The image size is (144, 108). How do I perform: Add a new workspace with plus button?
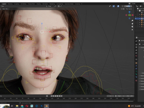[82, 4]
